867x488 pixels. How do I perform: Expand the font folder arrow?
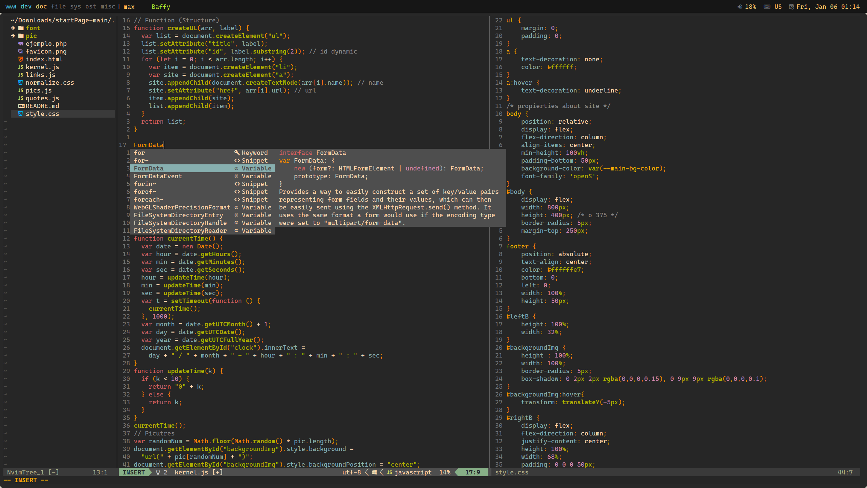point(13,28)
